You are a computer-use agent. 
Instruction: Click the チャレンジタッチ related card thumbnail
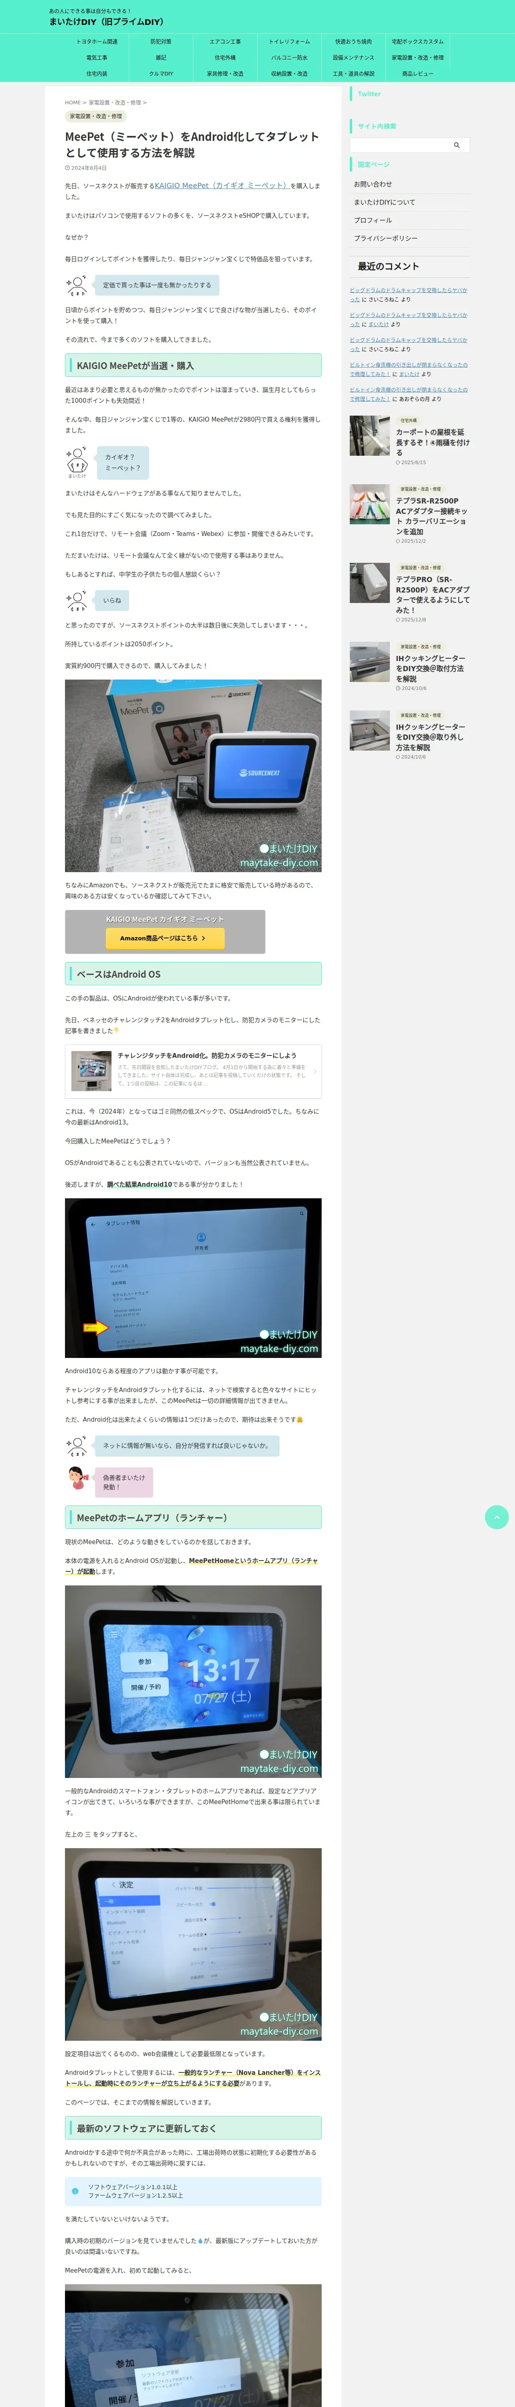[91, 1072]
